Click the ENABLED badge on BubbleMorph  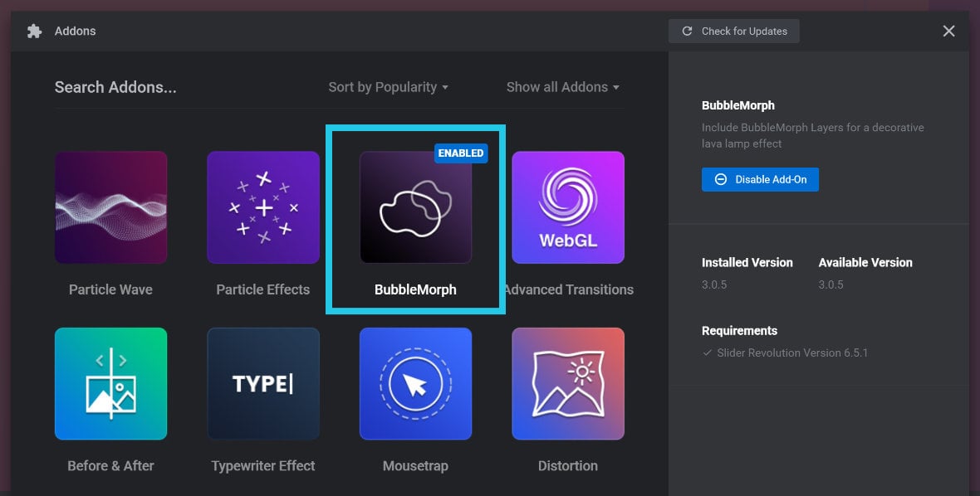(461, 153)
